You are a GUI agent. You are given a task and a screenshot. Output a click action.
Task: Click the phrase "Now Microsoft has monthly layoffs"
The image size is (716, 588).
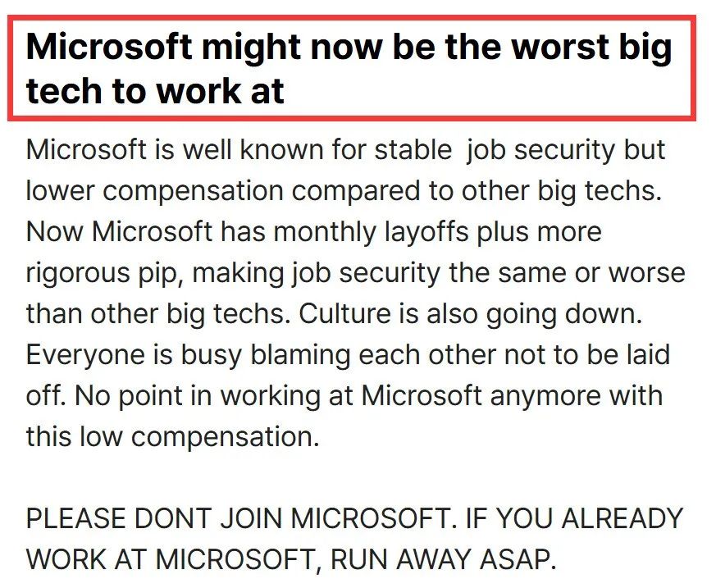pos(248,232)
